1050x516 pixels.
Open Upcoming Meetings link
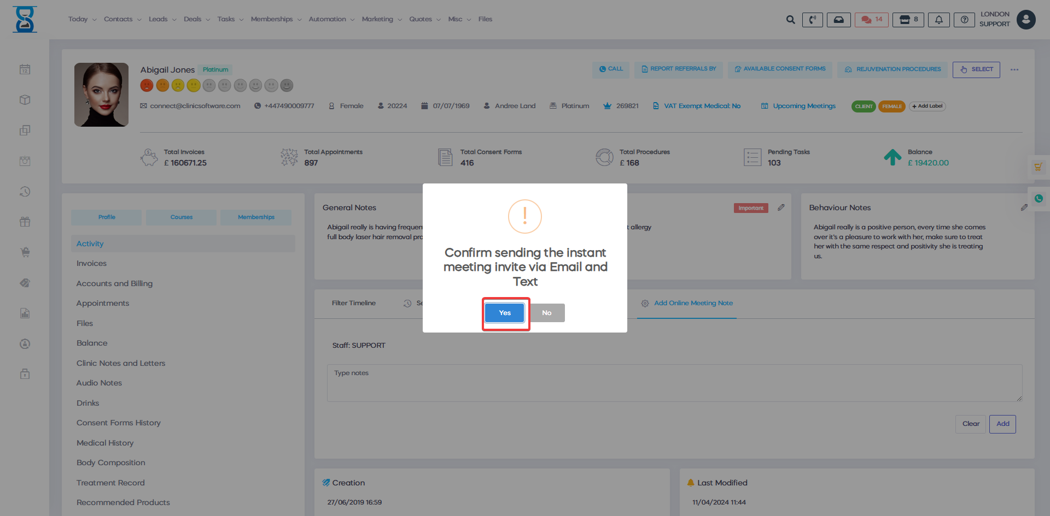pos(804,106)
